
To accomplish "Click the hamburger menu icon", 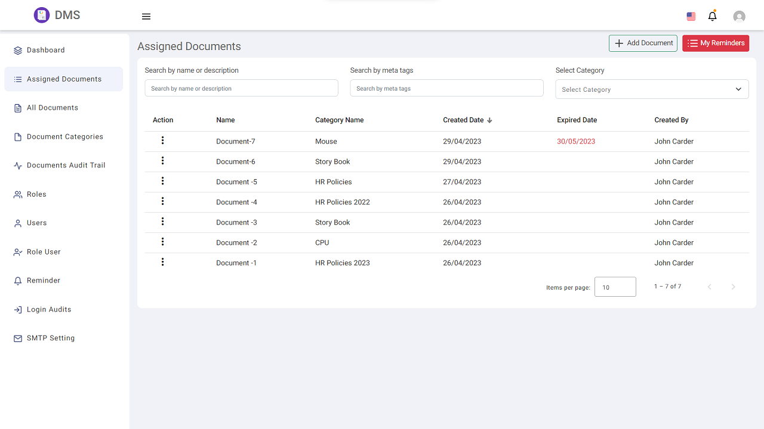I will (146, 17).
